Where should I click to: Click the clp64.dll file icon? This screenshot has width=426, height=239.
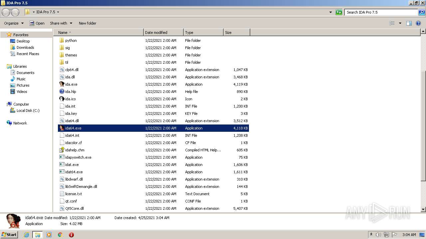62,70
